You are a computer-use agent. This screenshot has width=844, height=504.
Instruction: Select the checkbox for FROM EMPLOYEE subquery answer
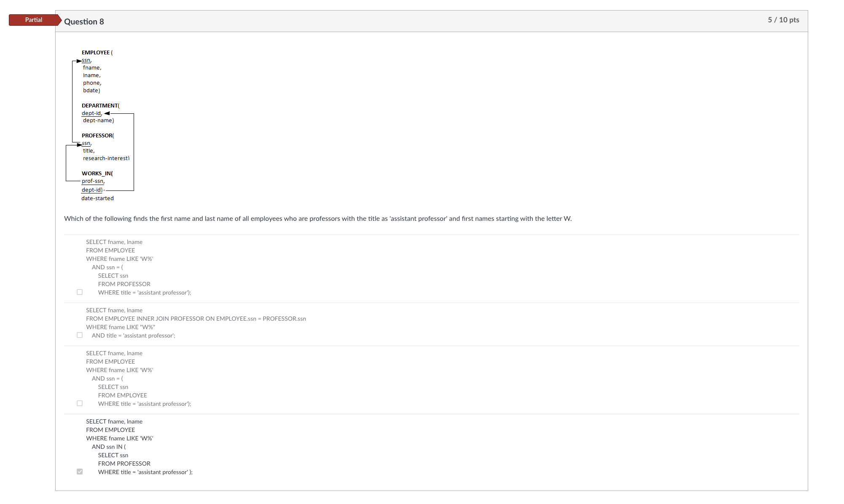pos(80,403)
